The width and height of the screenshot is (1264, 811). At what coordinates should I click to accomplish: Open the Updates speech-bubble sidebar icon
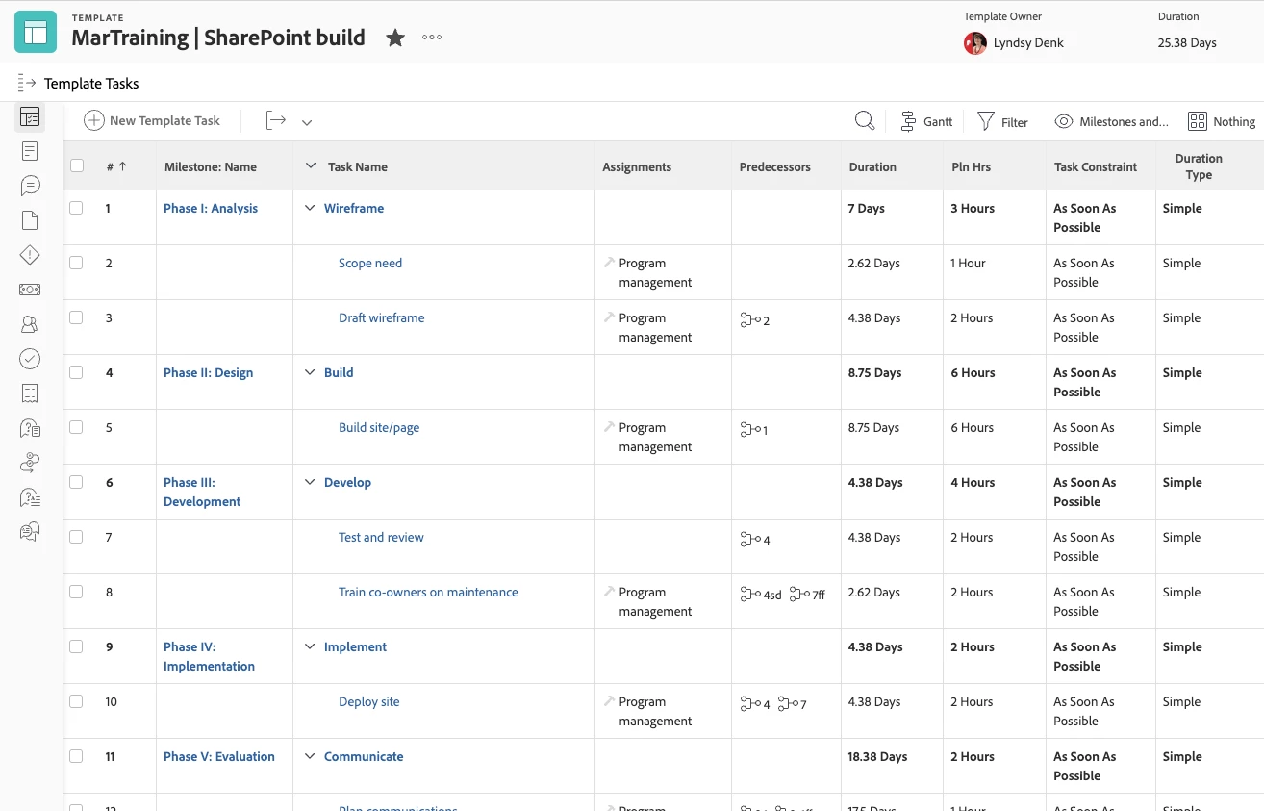click(30, 186)
